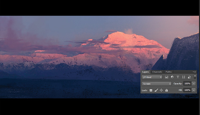Toggle lock all padlock icon
The height and width of the screenshot is (115, 200).
point(166,90)
